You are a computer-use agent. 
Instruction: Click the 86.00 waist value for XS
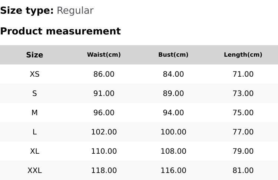tap(104, 74)
